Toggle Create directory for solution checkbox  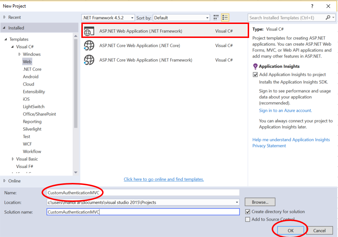[248, 212]
